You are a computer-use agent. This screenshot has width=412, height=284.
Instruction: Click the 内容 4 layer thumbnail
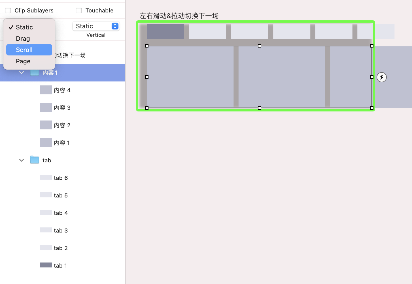(46, 90)
